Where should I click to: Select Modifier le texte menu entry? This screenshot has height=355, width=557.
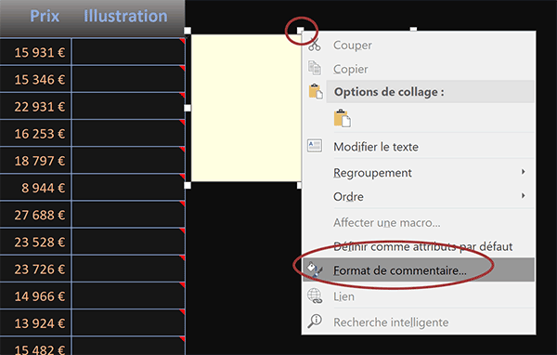point(419,147)
